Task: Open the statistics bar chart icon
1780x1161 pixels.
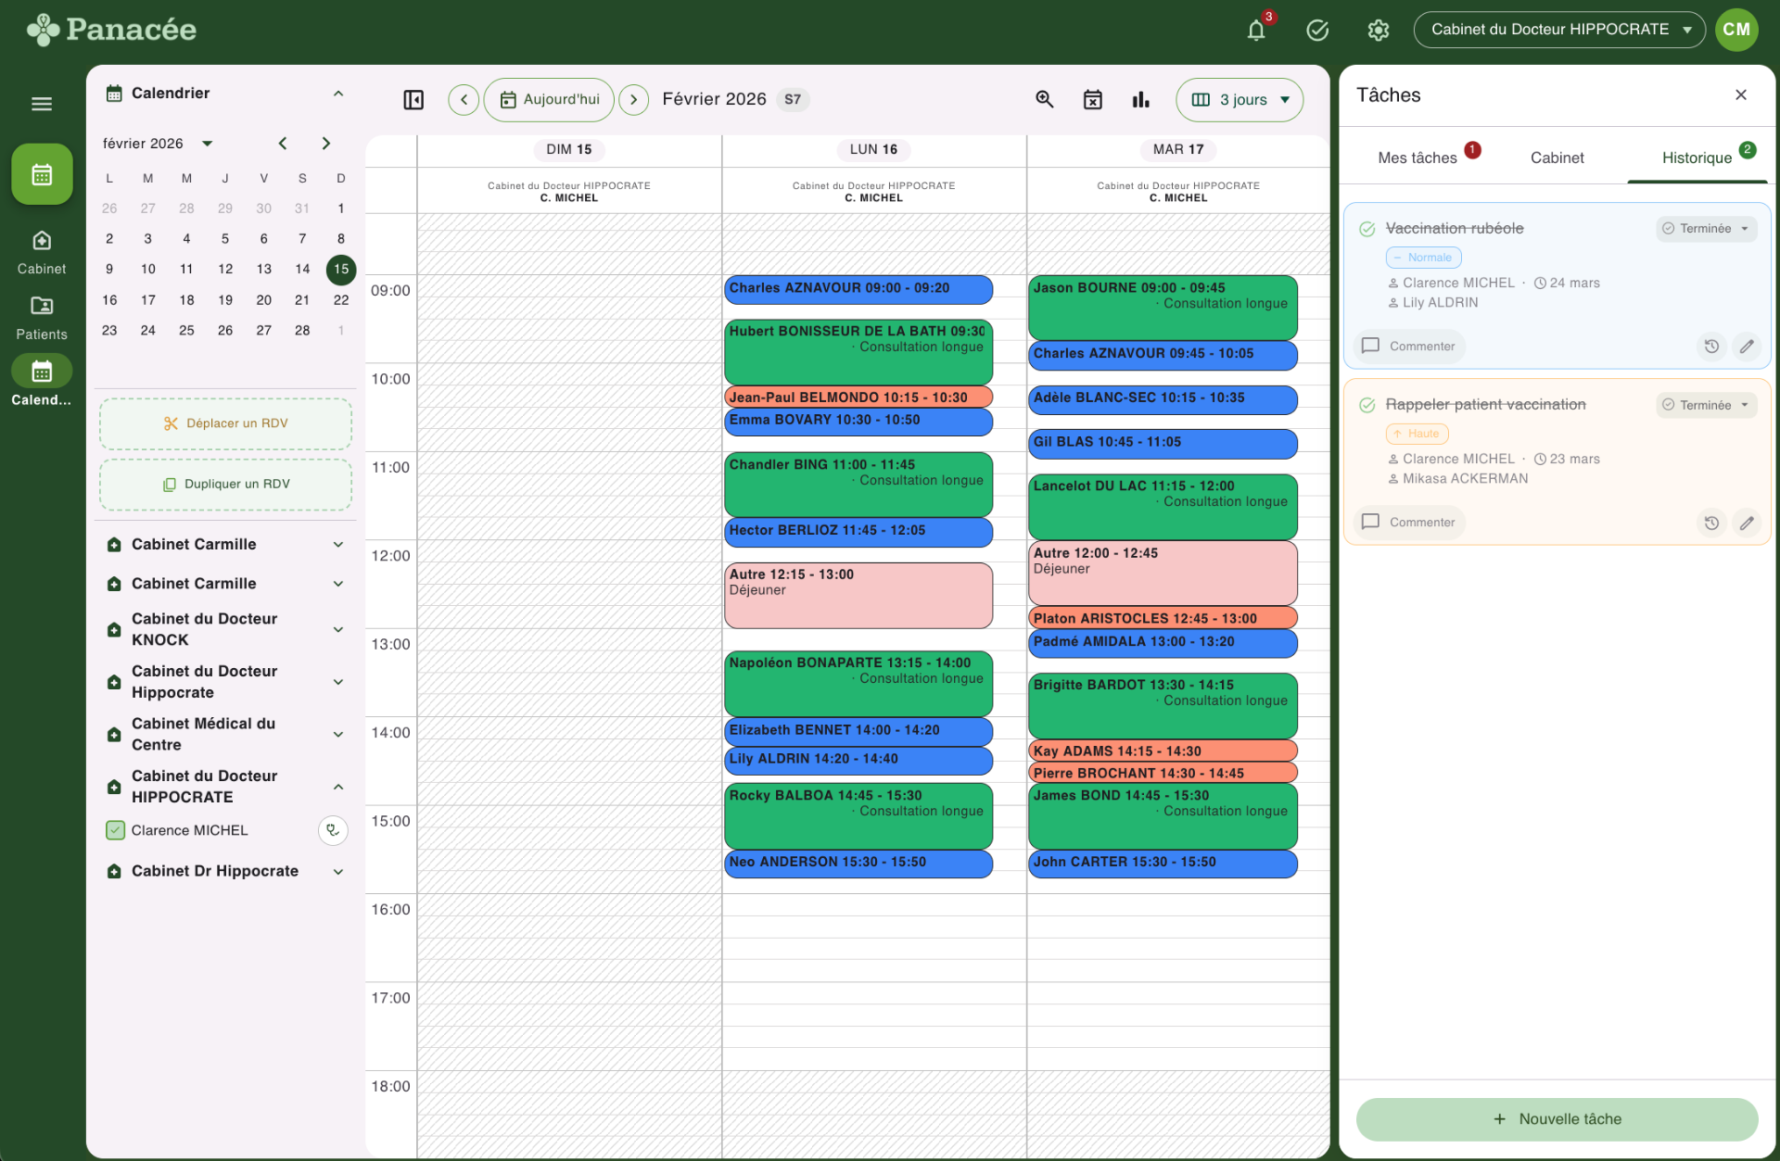Action: pos(1141,99)
